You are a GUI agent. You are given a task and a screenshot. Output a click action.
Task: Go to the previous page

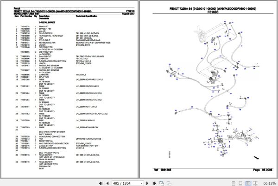point(107,183)
